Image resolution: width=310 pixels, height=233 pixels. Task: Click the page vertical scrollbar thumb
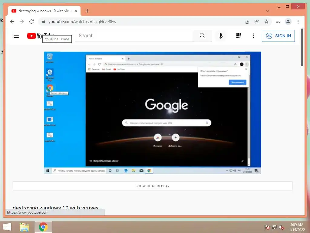(x=302, y=47)
